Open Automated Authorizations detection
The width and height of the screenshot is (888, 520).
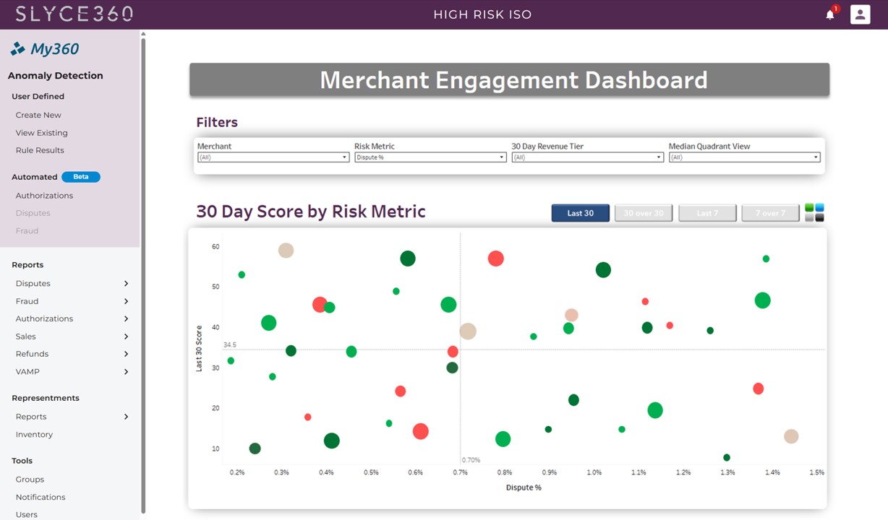click(44, 196)
